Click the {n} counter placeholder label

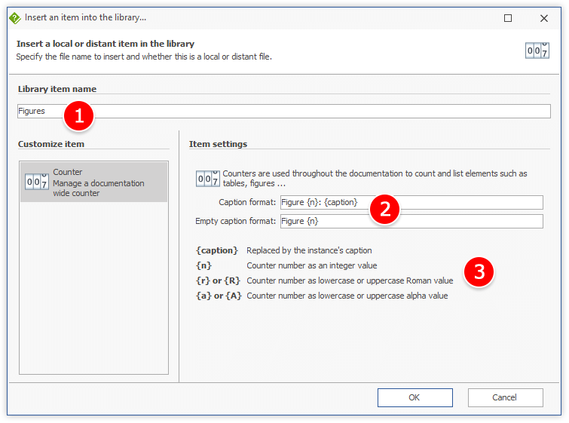(x=203, y=265)
